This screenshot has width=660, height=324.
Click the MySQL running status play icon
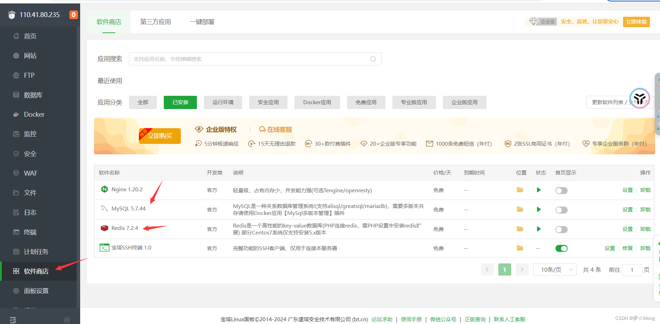(539, 209)
